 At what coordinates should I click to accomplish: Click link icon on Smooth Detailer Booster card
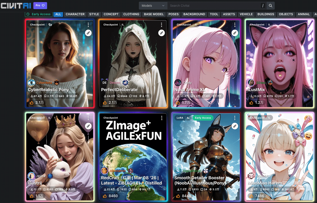pos(235,126)
